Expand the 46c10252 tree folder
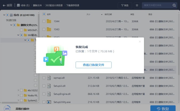Viewport: 180px width, 111px height. [x=18, y=90]
